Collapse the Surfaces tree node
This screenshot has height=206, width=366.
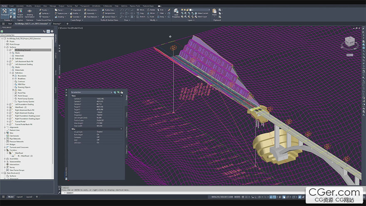click(5, 47)
